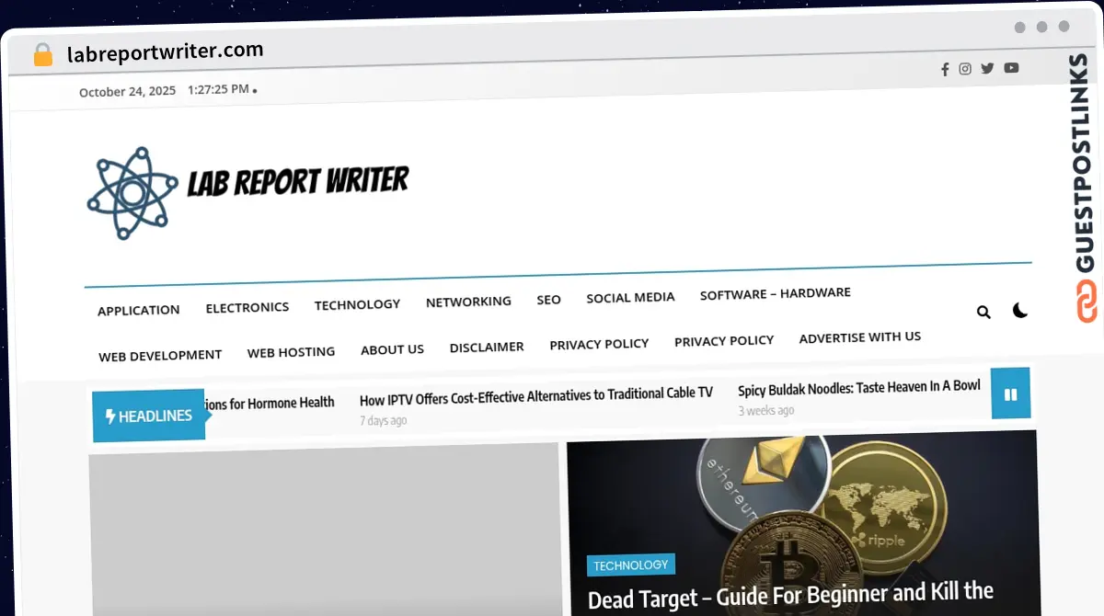Read Spicy Buldak Noodles headline
This screenshot has height=616, width=1104.
858,387
